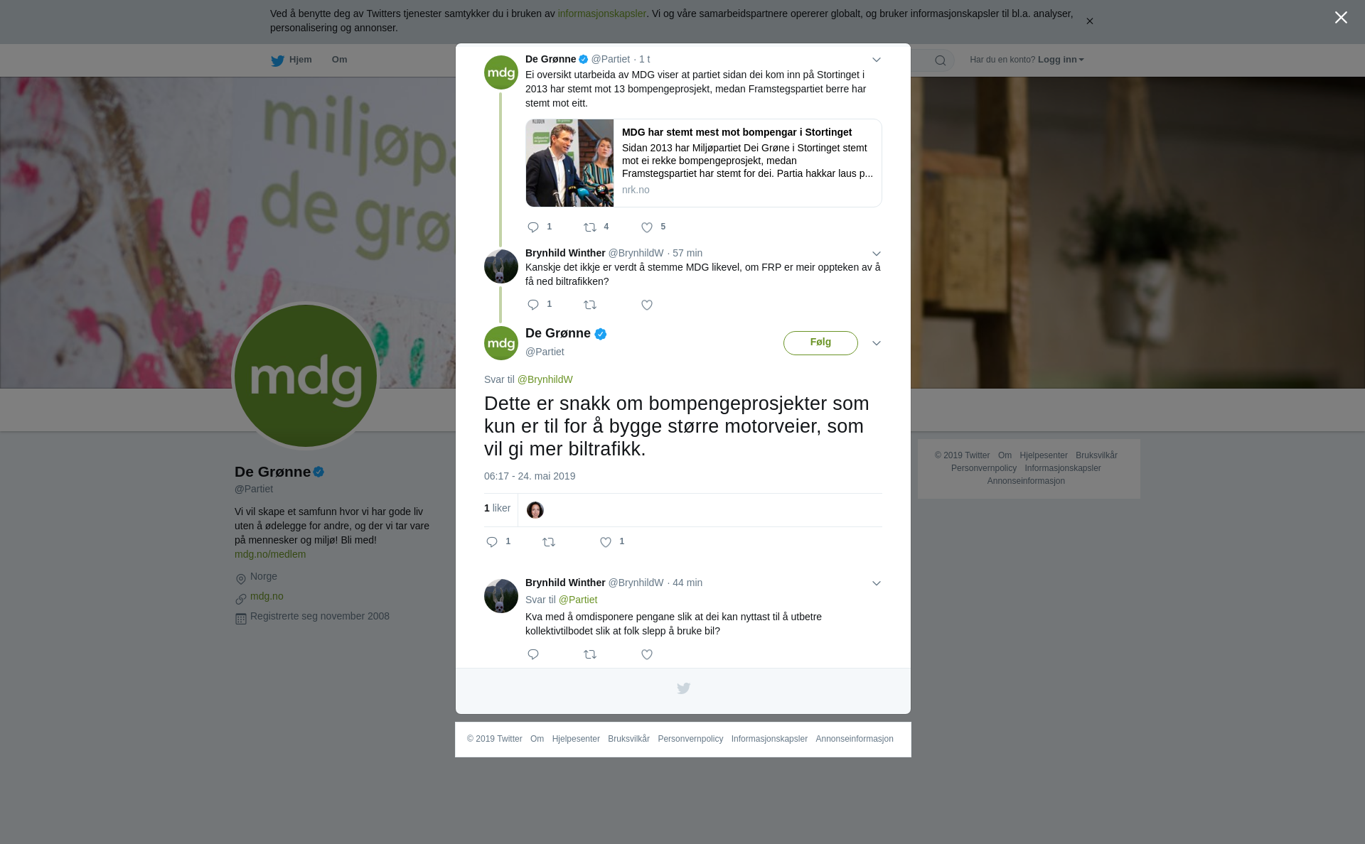1365x844 pixels.
Task: Like Brynhild Winther's 57 min tweet
Action: click(x=647, y=305)
